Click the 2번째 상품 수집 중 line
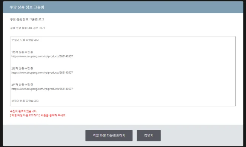 pos(22,68)
